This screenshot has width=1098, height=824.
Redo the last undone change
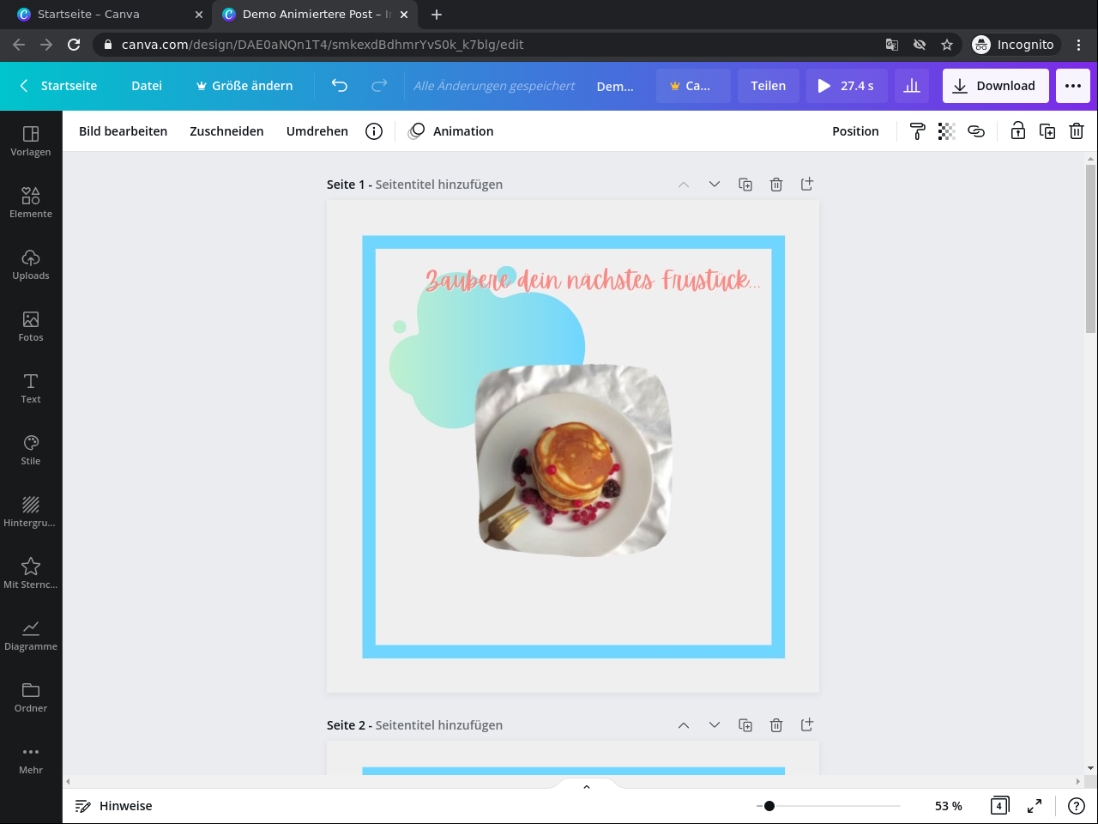(x=379, y=86)
